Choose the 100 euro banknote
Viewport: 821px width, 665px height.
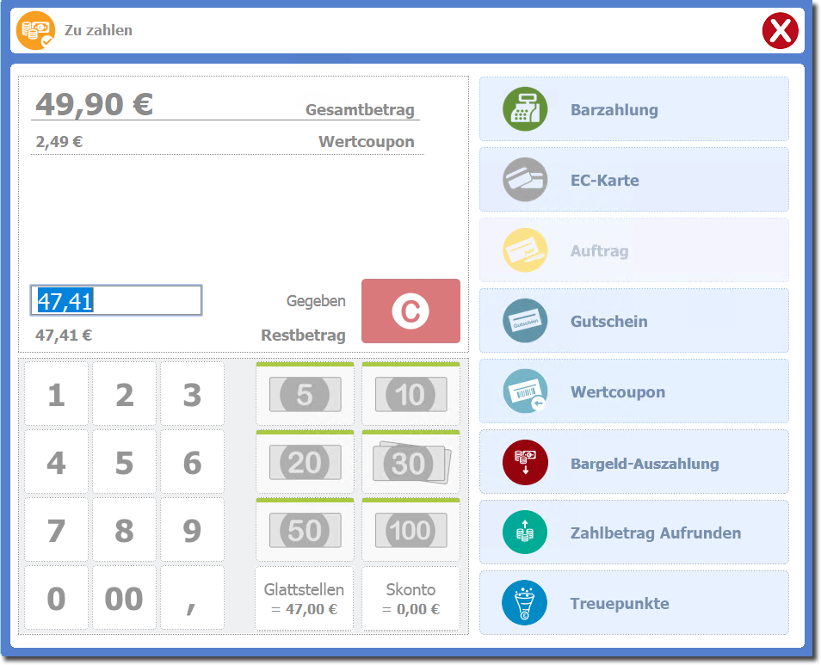410,530
